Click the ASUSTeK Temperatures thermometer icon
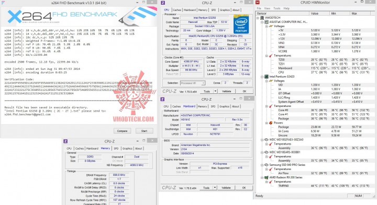The width and height of the screenshot is (377, 205). 271,56
